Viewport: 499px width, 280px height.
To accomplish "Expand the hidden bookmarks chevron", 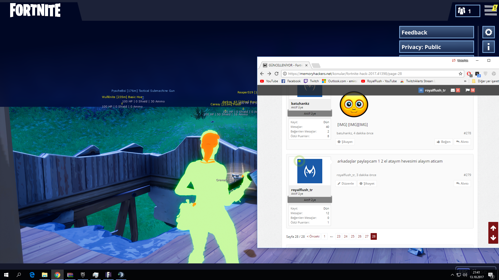I will coord(465,81).
